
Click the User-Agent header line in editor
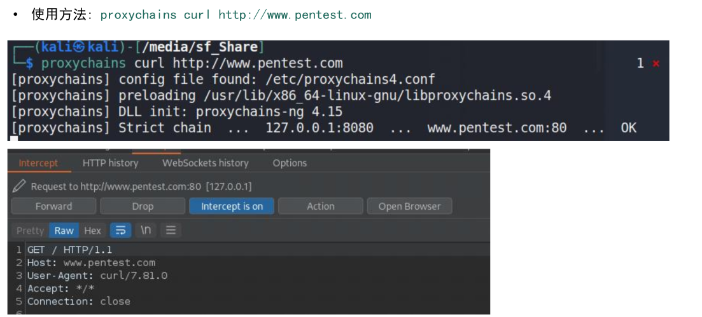[97, 276]
